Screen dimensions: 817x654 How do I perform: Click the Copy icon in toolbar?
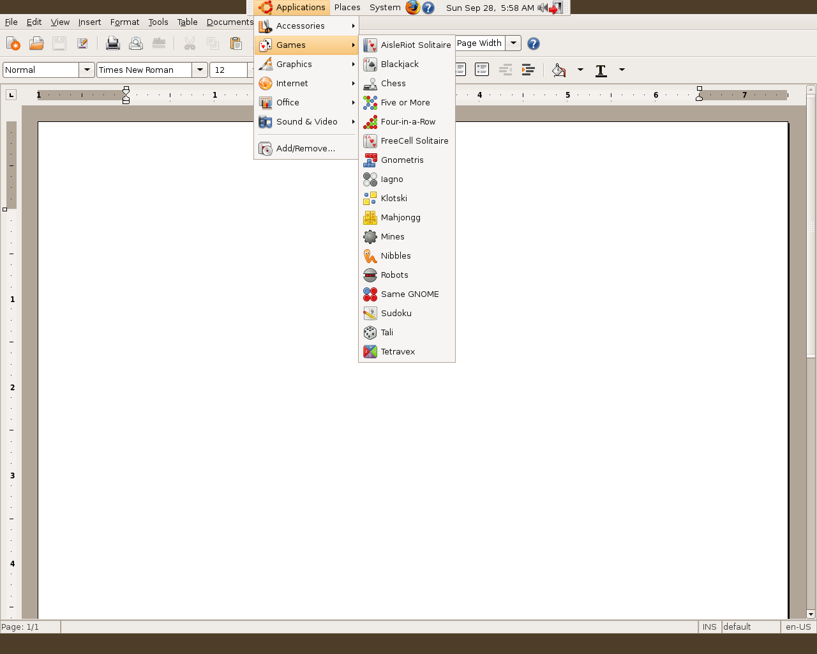pos(213,43)
